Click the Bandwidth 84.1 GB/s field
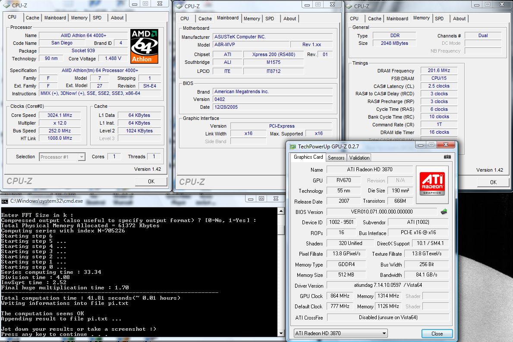Screen dimensions: 513x342 pyautogui.click(x=427, y=275)
